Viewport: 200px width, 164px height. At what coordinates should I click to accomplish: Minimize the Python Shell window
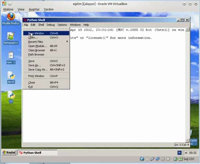tap(178, 20)
